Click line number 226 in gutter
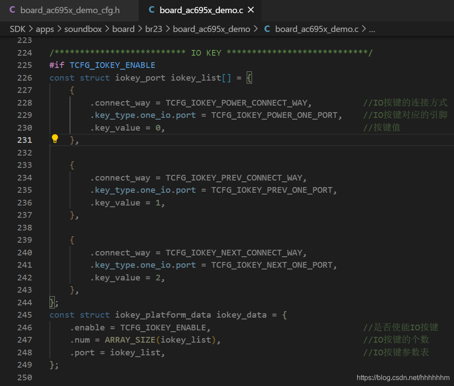454x386 pixels. point(25,78)
